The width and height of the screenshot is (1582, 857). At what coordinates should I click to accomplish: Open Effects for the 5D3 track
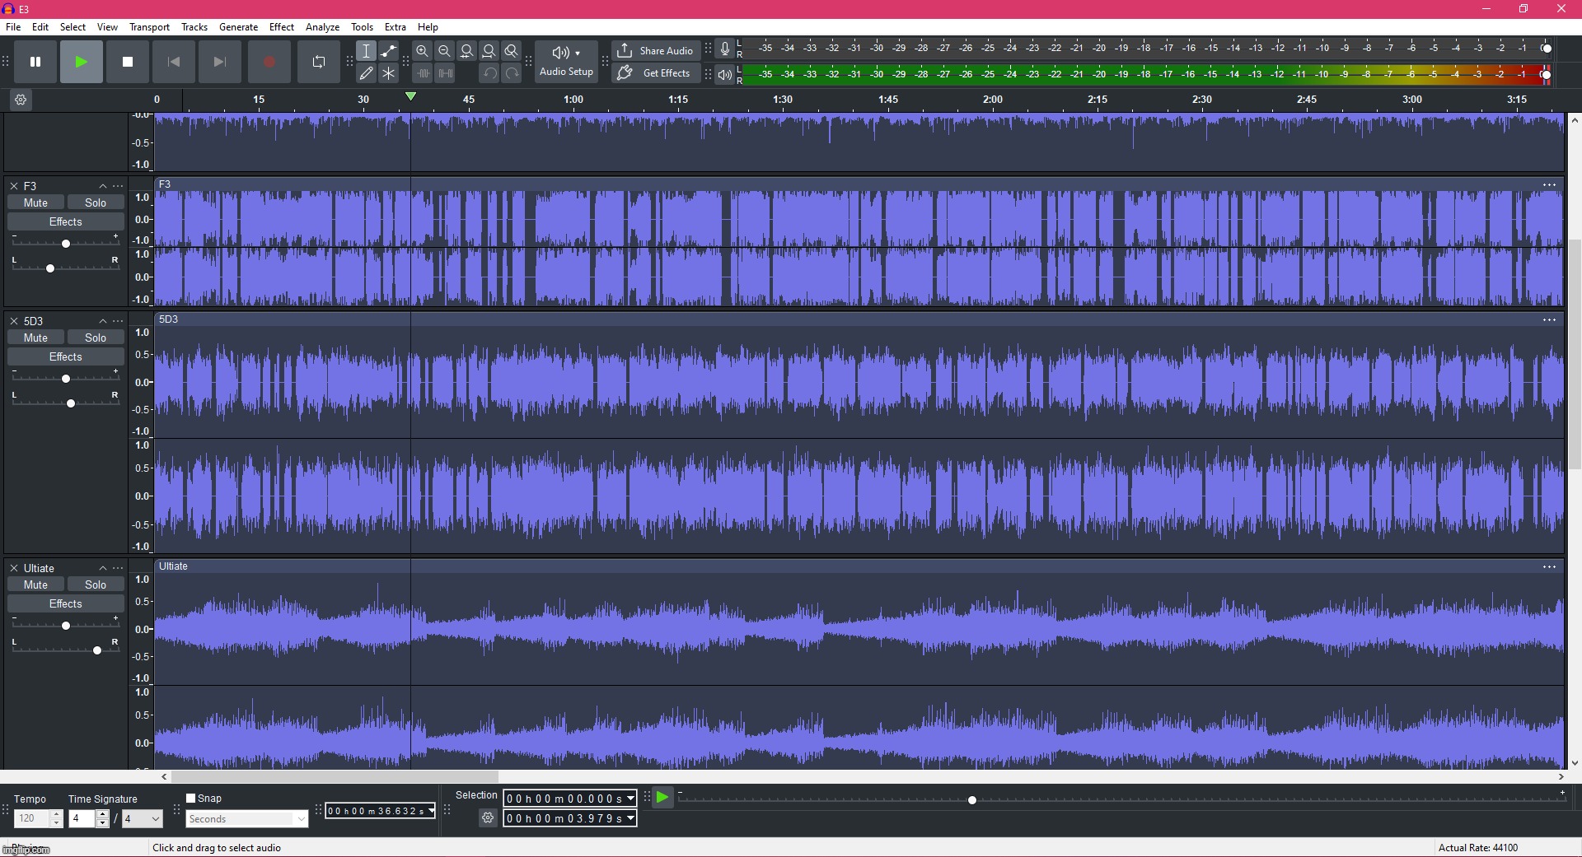[x=66, y=356]
